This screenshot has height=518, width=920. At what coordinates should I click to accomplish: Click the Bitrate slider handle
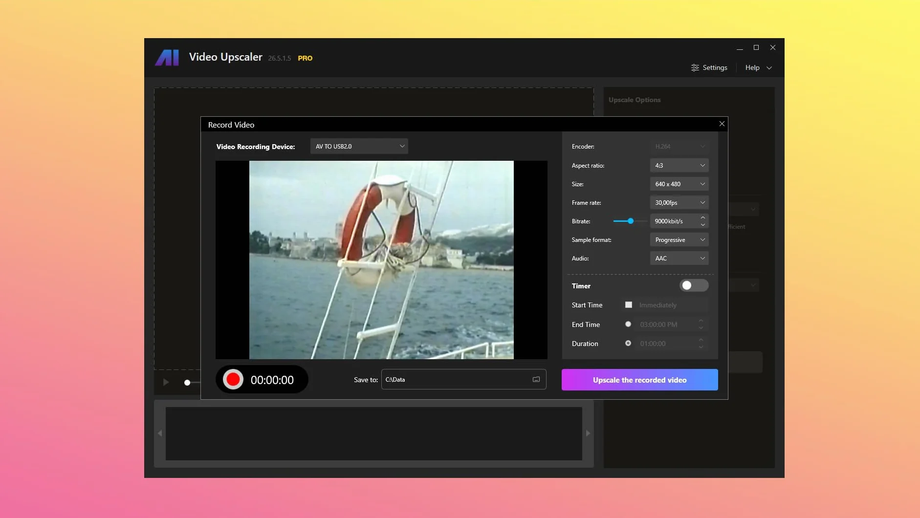click(x=631, y=221)
